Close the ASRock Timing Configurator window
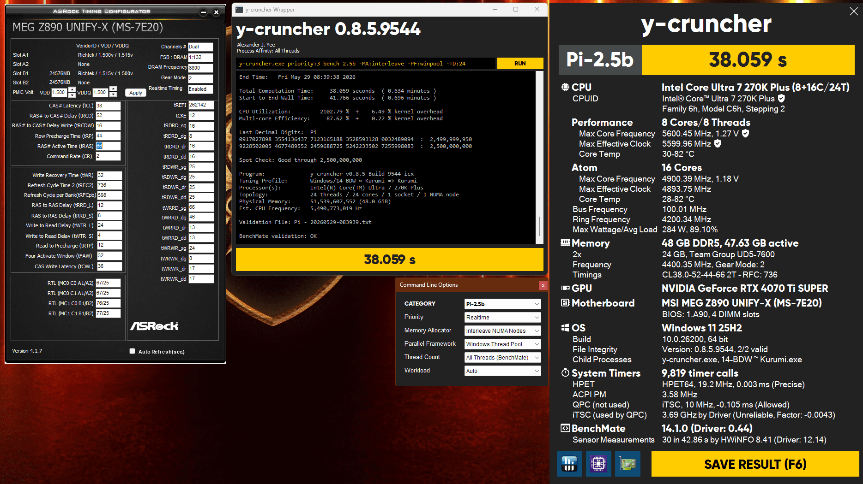Screen dimensions: 863x484 tap(216, 12)
